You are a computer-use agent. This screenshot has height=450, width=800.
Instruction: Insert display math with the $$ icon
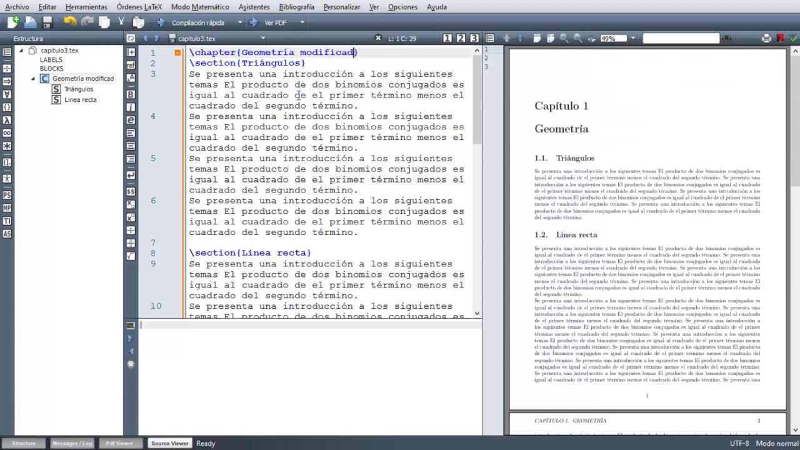tap(131, 191)
